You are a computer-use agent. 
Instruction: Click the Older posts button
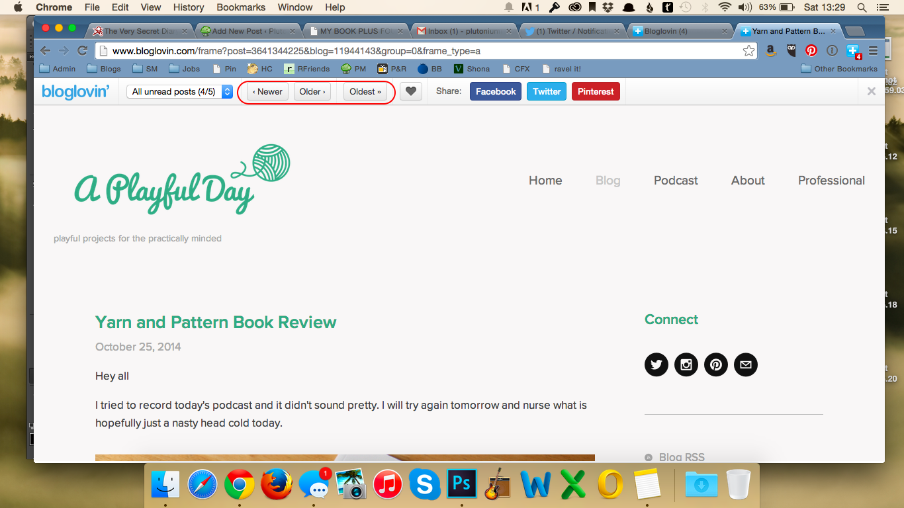[312, 92]
